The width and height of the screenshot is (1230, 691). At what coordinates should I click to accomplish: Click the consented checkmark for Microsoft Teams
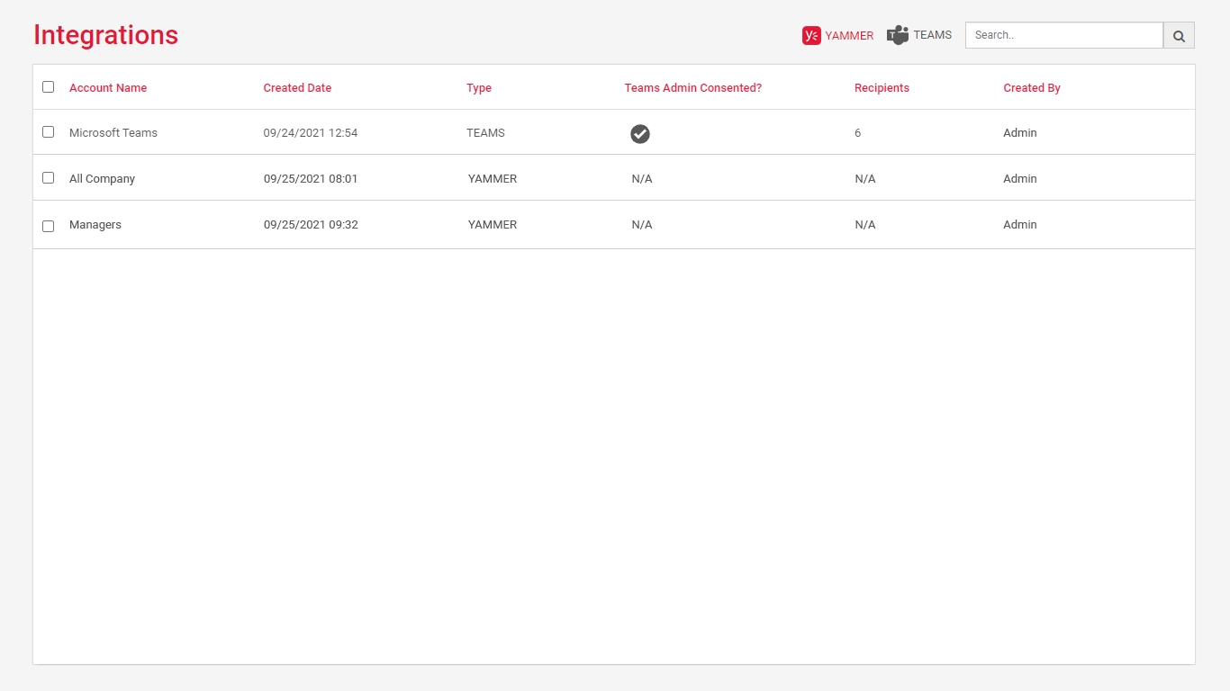[x=640, y=134]
